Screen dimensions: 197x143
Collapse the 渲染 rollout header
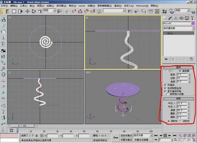(178, 68)
